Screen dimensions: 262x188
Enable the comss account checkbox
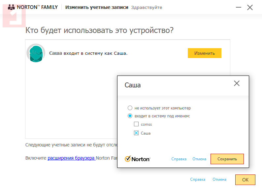click(136, 124)
